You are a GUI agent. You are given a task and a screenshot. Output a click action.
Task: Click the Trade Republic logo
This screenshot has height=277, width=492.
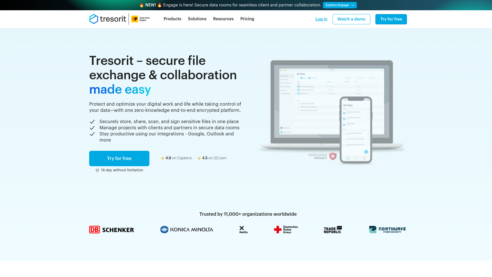click(x=332, y=230)
